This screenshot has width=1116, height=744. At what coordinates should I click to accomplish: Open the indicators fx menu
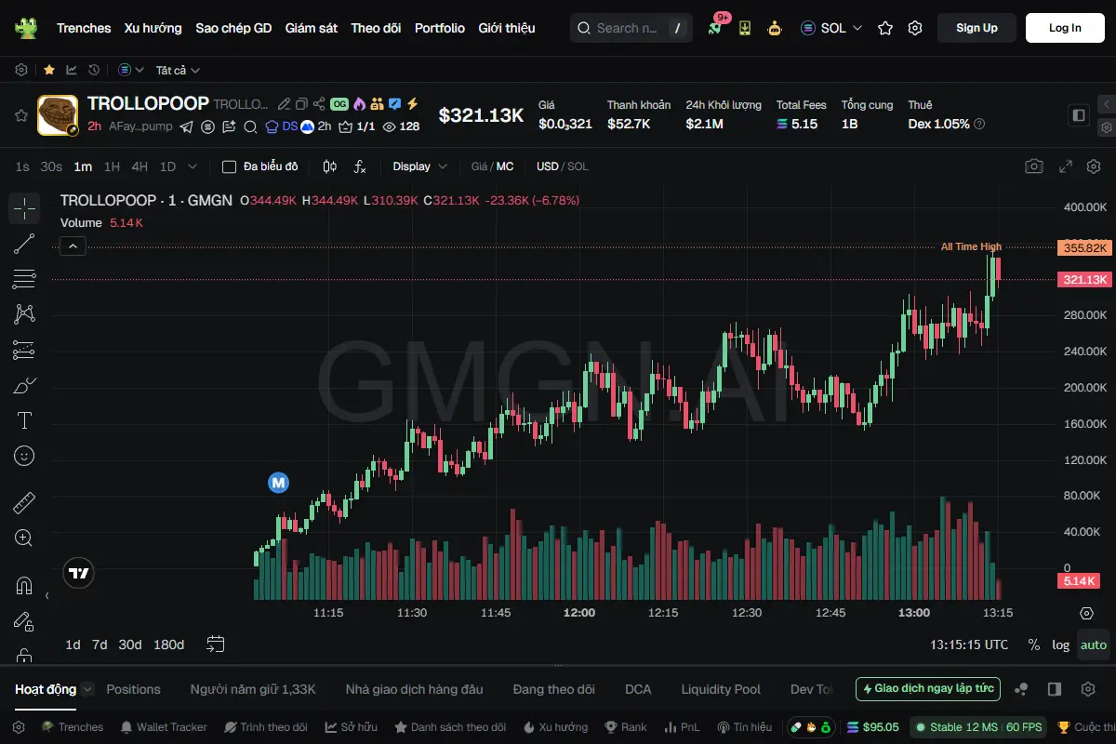360,166
